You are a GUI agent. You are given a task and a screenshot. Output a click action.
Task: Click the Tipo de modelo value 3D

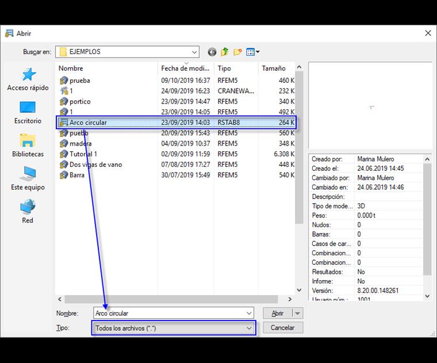pyautogui.click(x=361, y=207)
